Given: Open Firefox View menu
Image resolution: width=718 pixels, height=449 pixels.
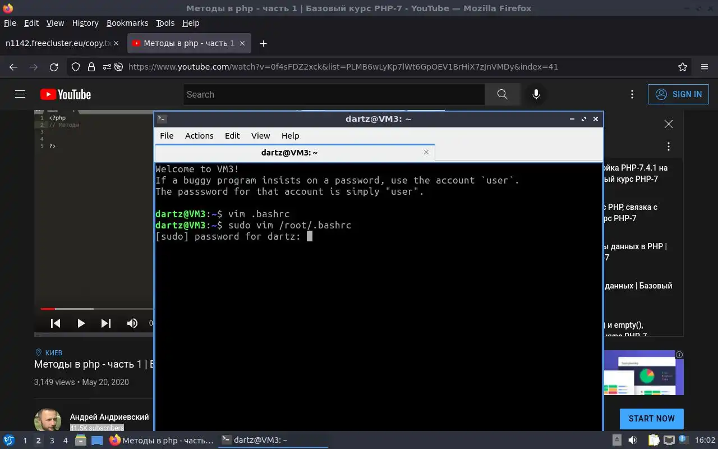Looking at the screenshot, I should pyautogui.click(x=55, y=23).
